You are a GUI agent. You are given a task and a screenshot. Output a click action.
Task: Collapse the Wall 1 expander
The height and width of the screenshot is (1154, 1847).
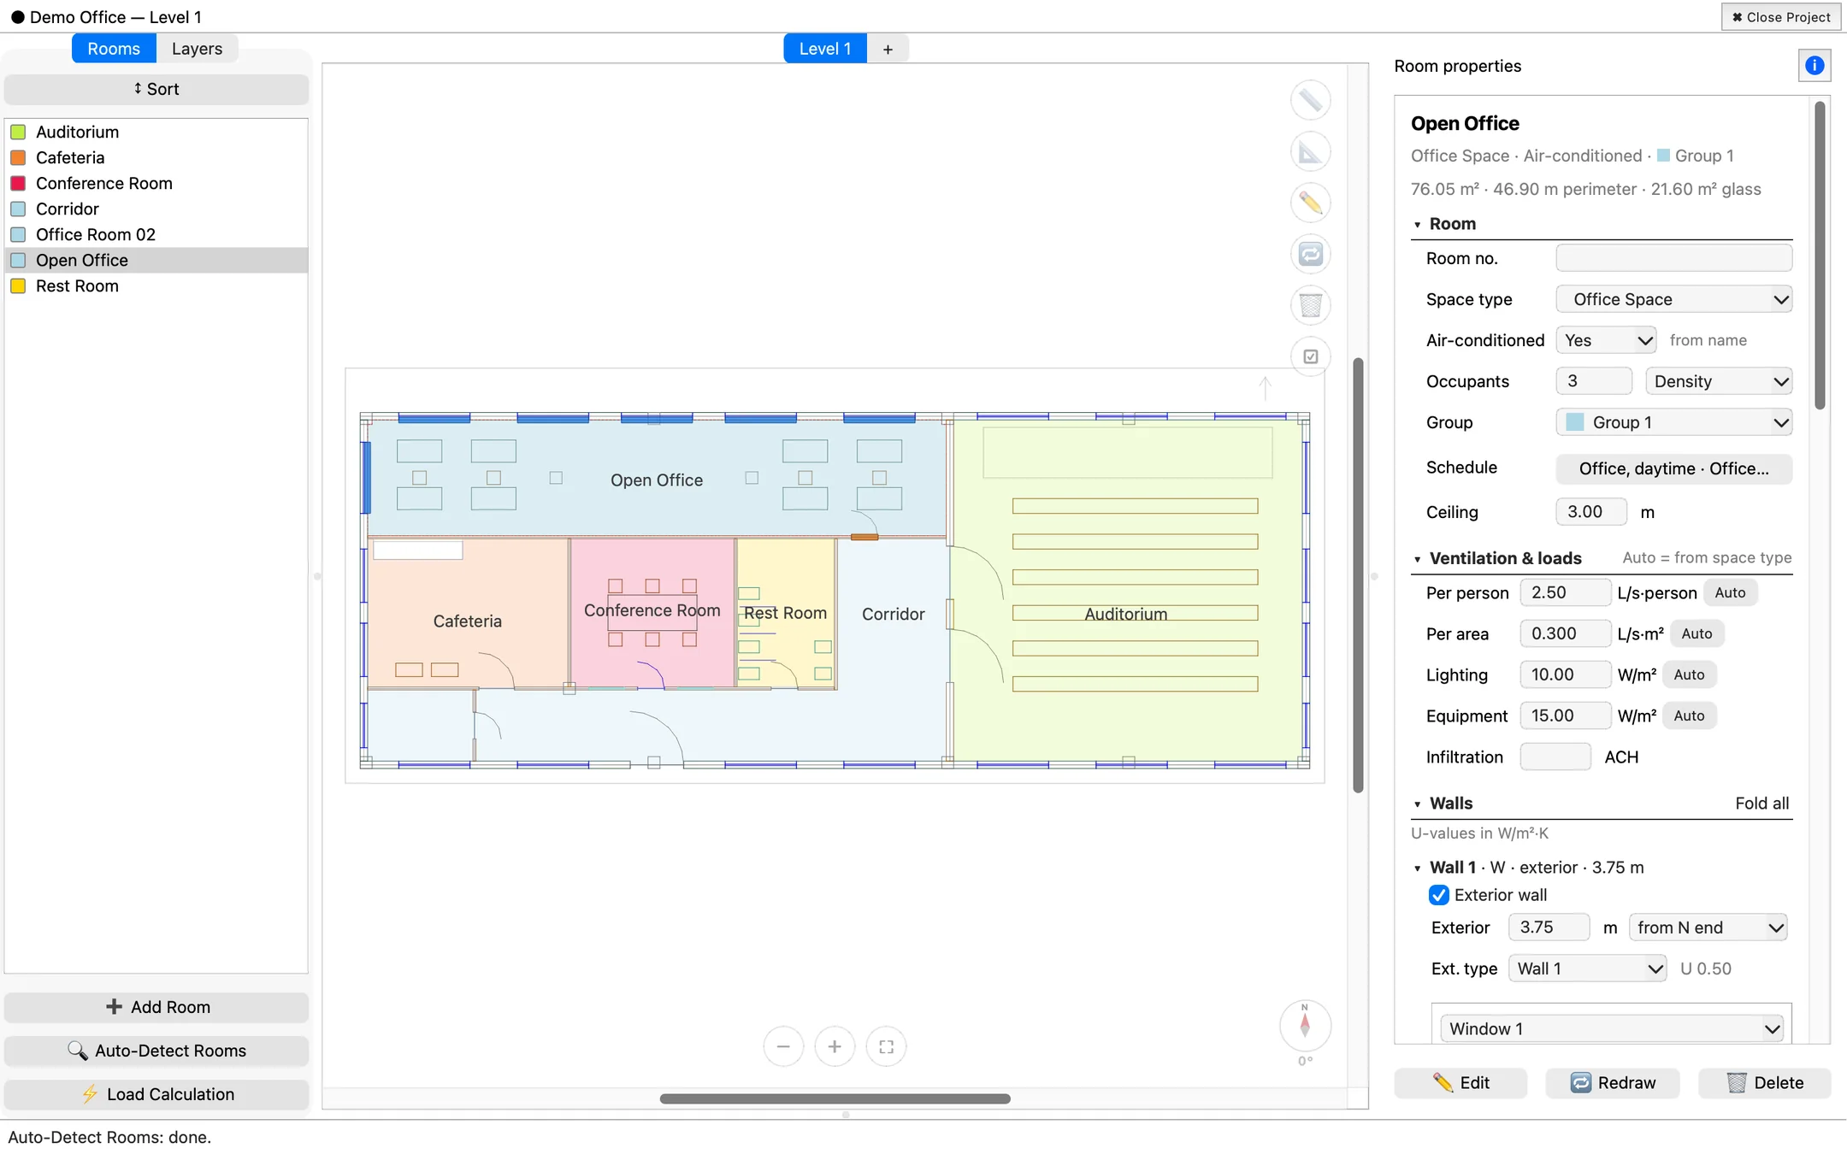[x=1417, y=868]
